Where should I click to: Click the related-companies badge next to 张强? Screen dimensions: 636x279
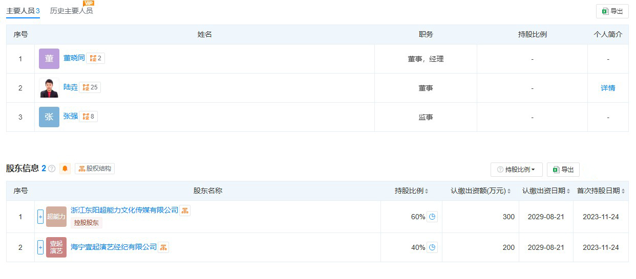pos(89,117)
